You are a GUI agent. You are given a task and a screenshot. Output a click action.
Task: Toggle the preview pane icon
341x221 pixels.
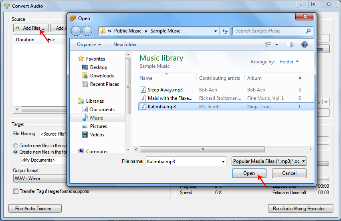pos(290,45)
